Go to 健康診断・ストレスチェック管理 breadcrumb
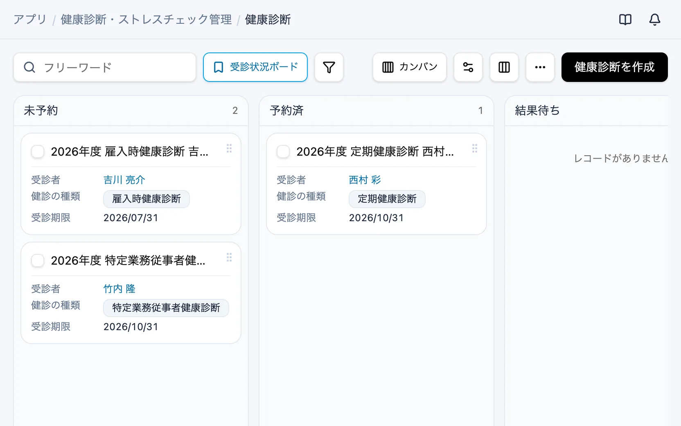Viewport: 681px width, 426px height. point(146,19)
